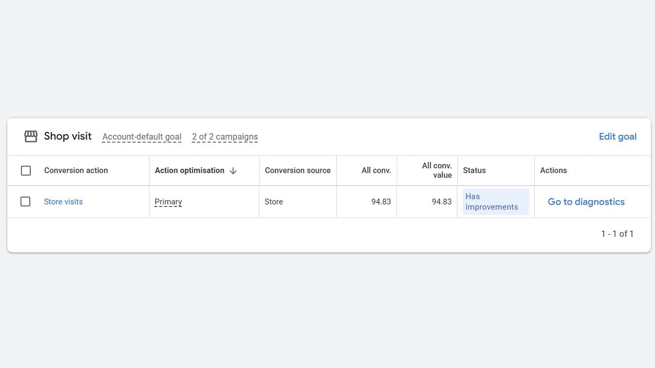Click Go to diagnostics
This screenshot has width=655, height=368.
click(x=586, y=202)
